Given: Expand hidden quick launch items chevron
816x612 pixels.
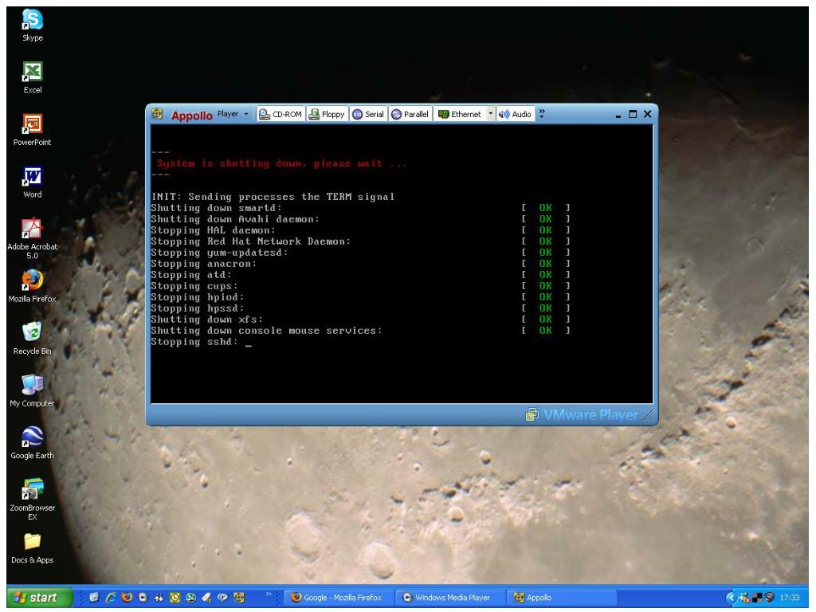Looking at the screenshot, I should pos(269,594).
